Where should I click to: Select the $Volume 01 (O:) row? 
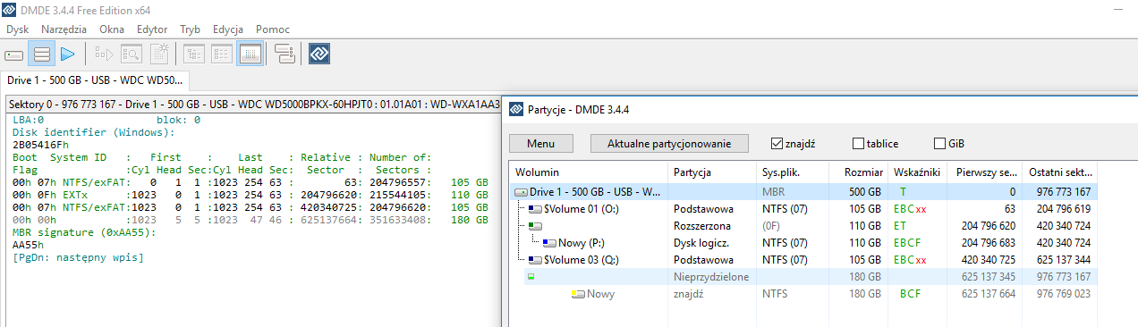803,209
